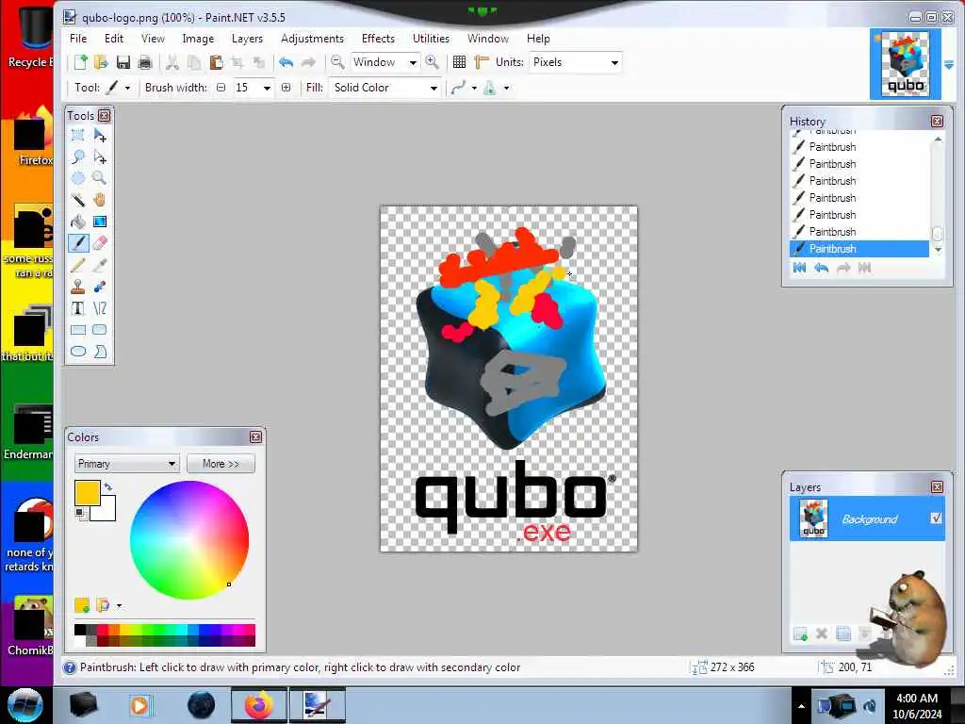Open the Edit menu
The width and height of the screenshot is (965, 724).
click(x=114, y=38)
